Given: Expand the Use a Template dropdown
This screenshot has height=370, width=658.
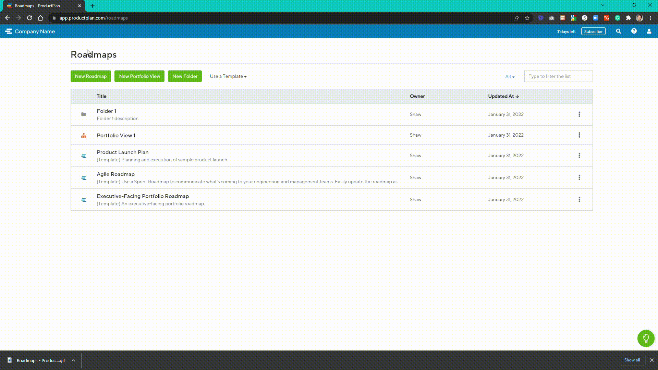Looking at the screenshot, I should click(228, 76).
